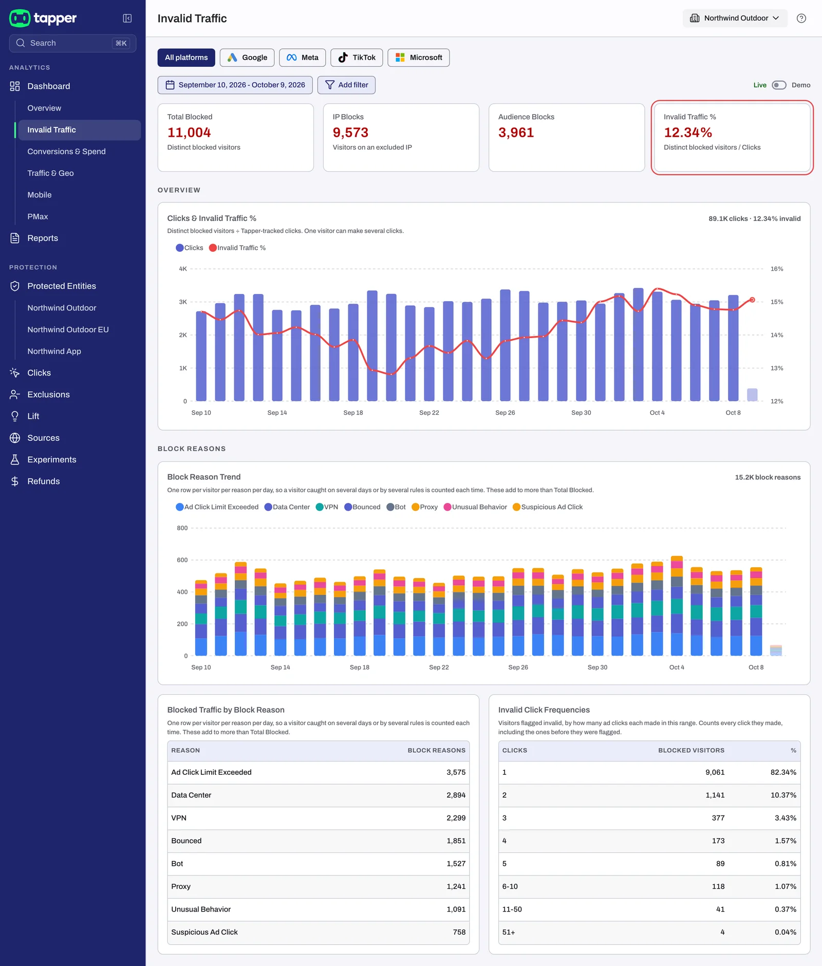Click the tapper logo
This screenshot has width=822, height=966.
click(x=43, y=18)
